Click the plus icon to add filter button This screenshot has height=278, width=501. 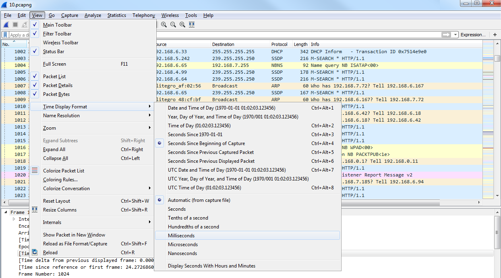coord(495,35)
